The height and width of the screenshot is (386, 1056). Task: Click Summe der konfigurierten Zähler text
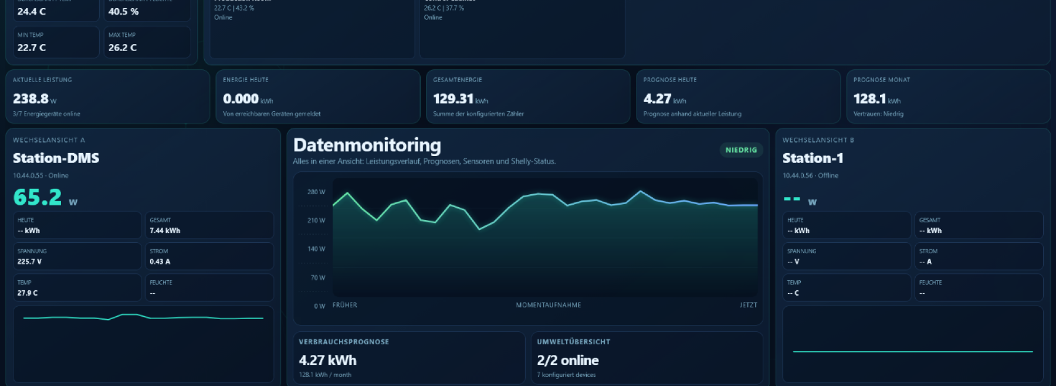pyautogui.click(x=478, y=114)
